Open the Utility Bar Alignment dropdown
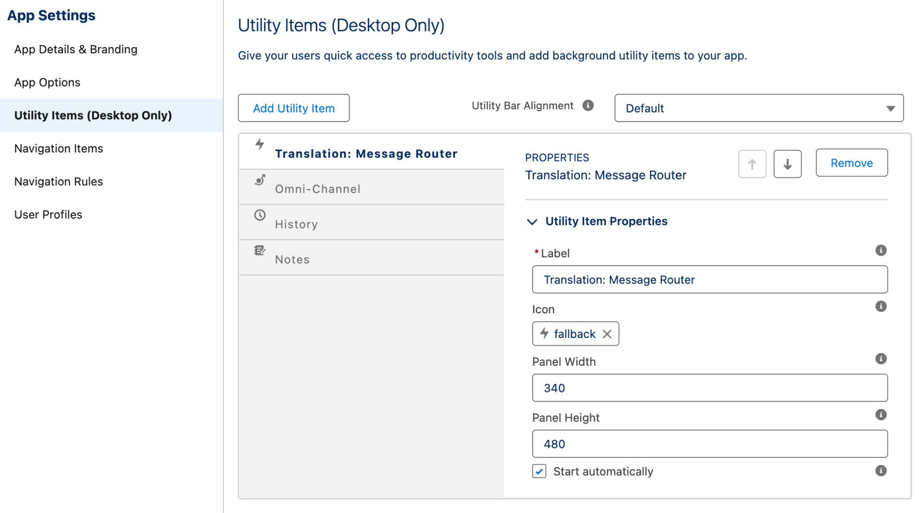Image resolution: width=919 pixels, height=513 pixels. point(758,108)
